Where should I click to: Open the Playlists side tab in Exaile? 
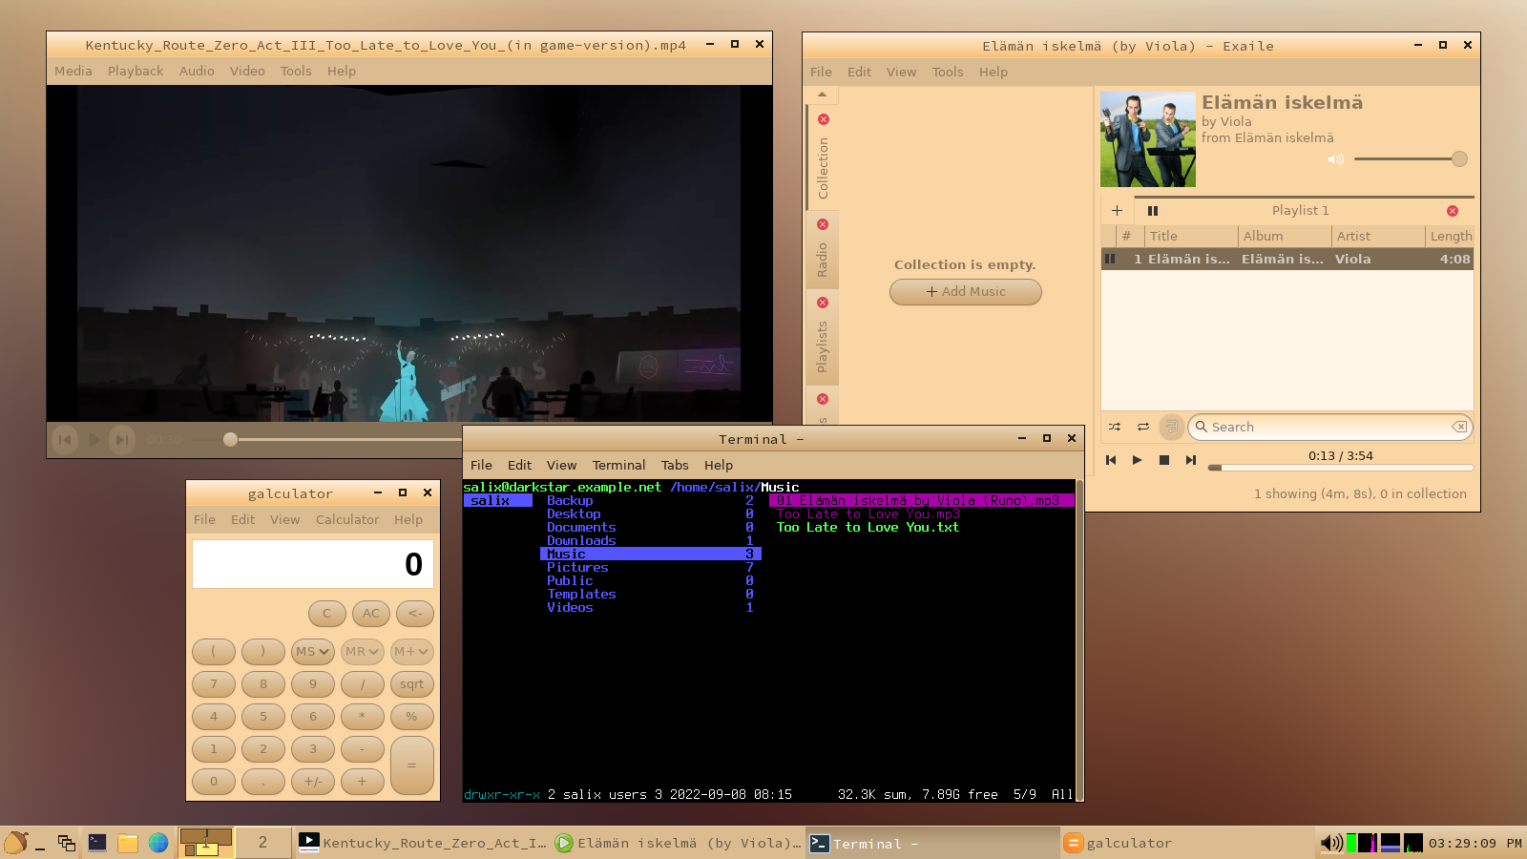click(x=823, y=346)
